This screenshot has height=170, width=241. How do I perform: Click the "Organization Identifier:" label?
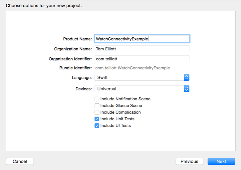pyautogui.click(x=70, y=59)
